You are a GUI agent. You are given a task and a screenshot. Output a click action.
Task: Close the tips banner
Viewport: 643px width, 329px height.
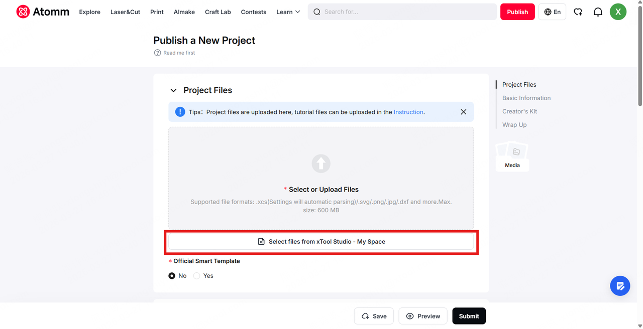(x=463, y=112)
